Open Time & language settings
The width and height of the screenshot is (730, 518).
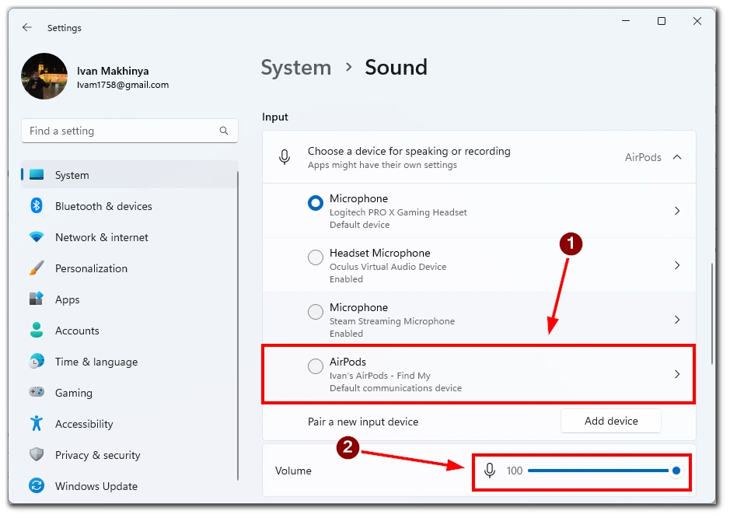click(x=96, y=362)
